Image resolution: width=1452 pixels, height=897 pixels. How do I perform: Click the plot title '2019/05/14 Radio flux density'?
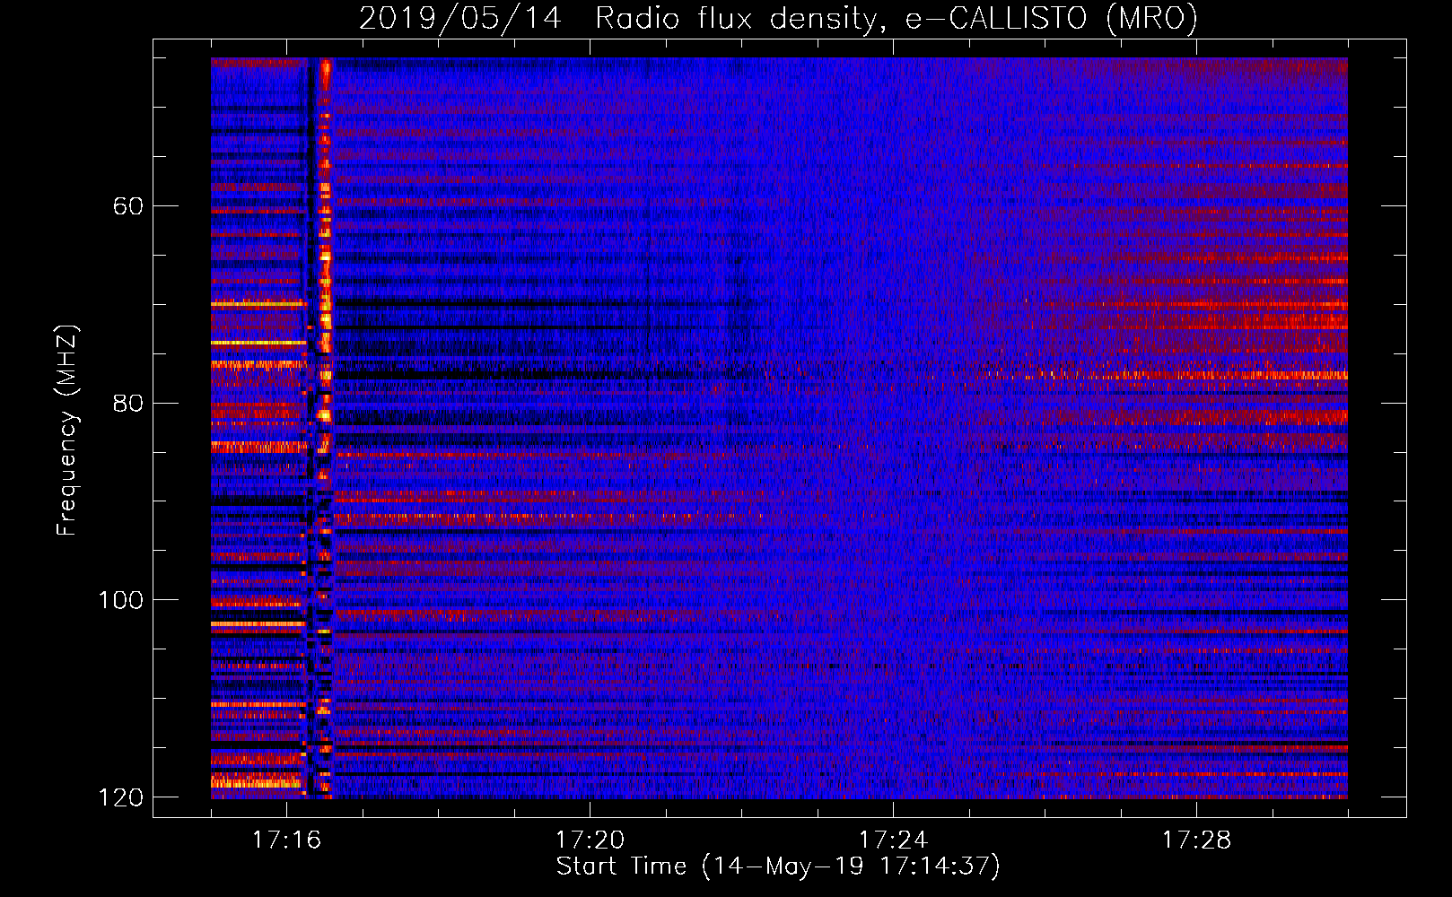point(778,18)
